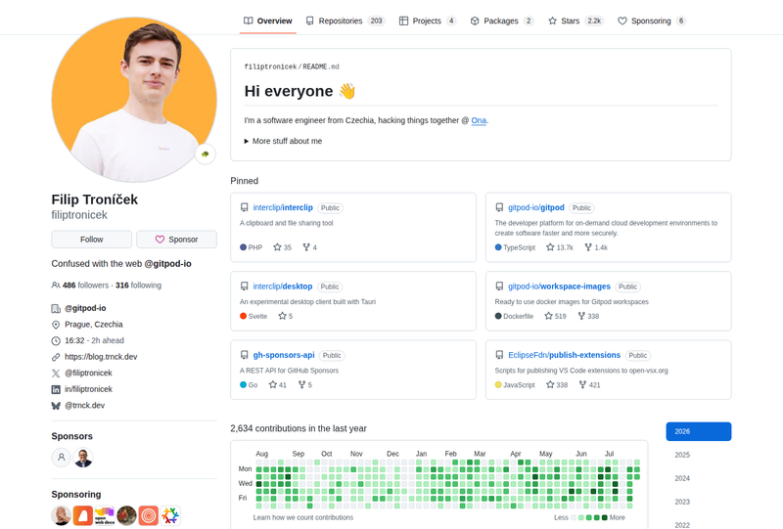Select contribution year 2026
The width and height of the screenshot is (783, 529).
(x=699, y=431)
